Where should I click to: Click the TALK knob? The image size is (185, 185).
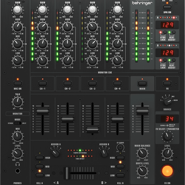click(18, 102)
